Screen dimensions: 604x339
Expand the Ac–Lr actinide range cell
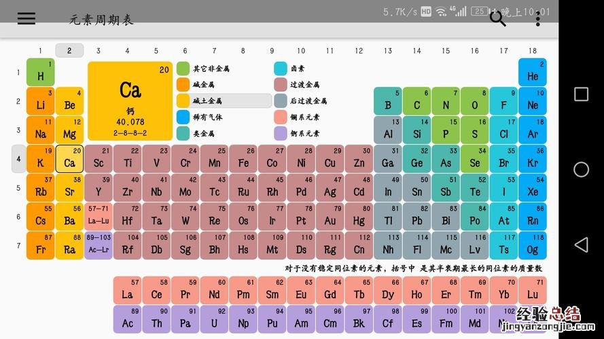pos(99,245)
